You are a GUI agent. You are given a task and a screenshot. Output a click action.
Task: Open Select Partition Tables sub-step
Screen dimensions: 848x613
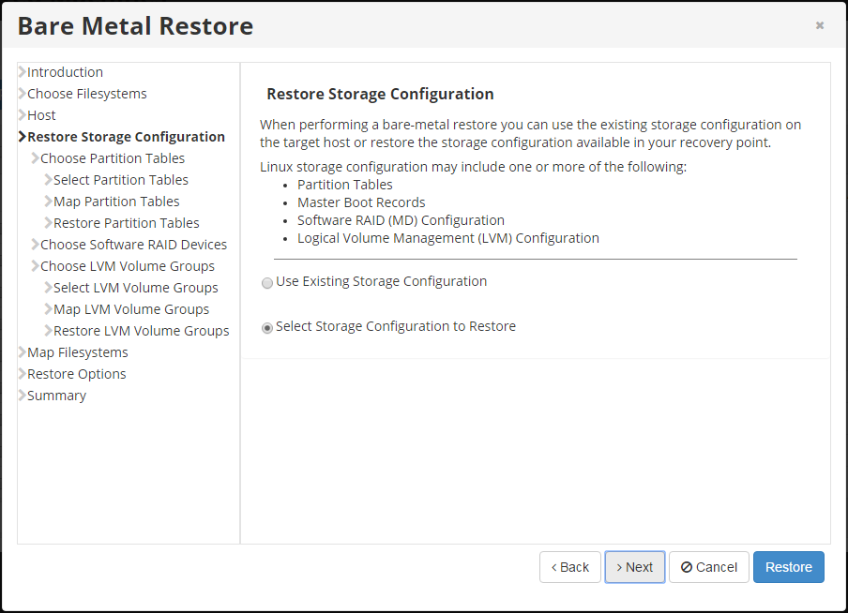(120, 180)
